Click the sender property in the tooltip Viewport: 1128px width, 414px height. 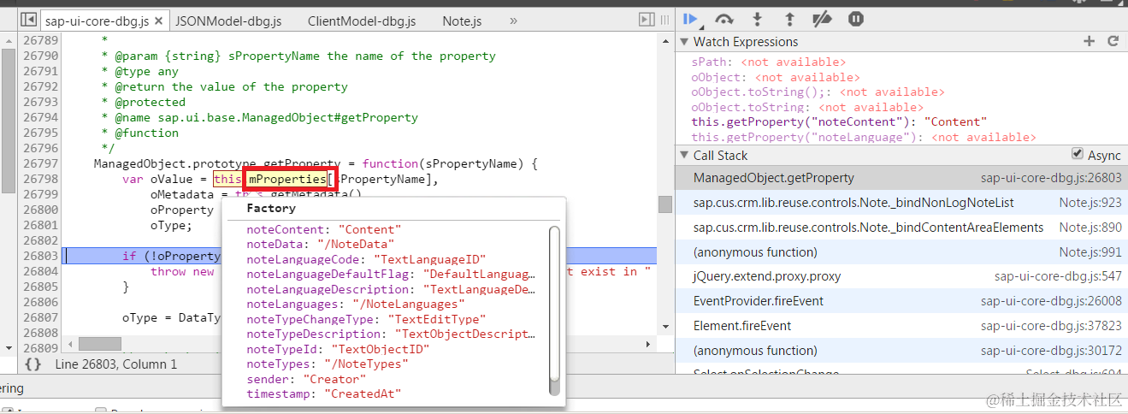(306, 379)
